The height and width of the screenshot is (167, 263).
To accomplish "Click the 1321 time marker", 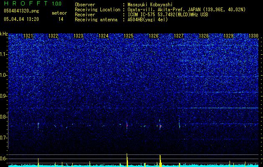I will click(x=28, y=35).
